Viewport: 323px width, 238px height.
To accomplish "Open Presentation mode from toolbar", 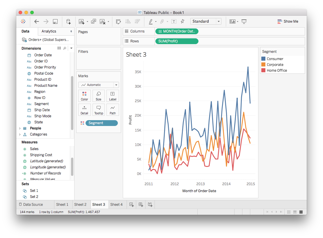I will point(244,21).
